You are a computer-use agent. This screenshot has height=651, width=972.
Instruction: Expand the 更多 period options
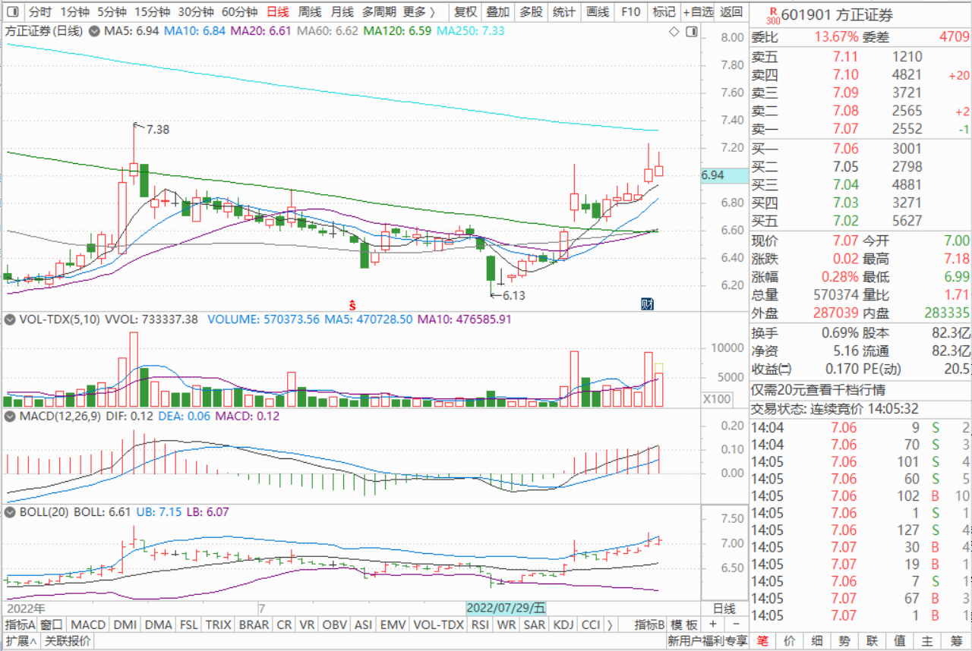click(419, 12)
